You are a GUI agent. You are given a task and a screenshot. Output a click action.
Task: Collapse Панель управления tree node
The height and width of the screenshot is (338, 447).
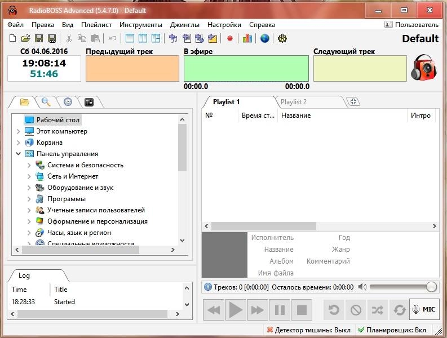[18, 154]
